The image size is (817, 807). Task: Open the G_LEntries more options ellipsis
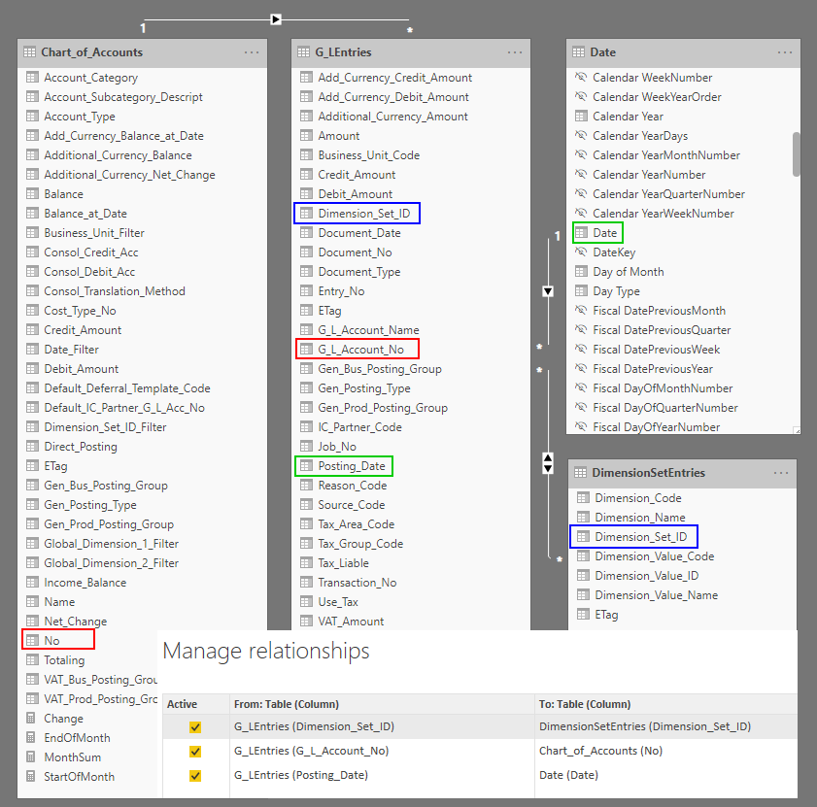click(x=515, y=52)
